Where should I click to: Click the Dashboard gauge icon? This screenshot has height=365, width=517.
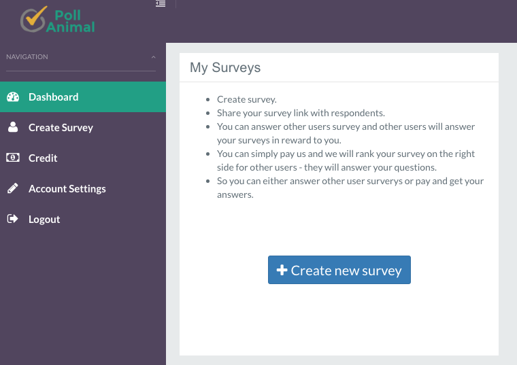click(13, 97)
